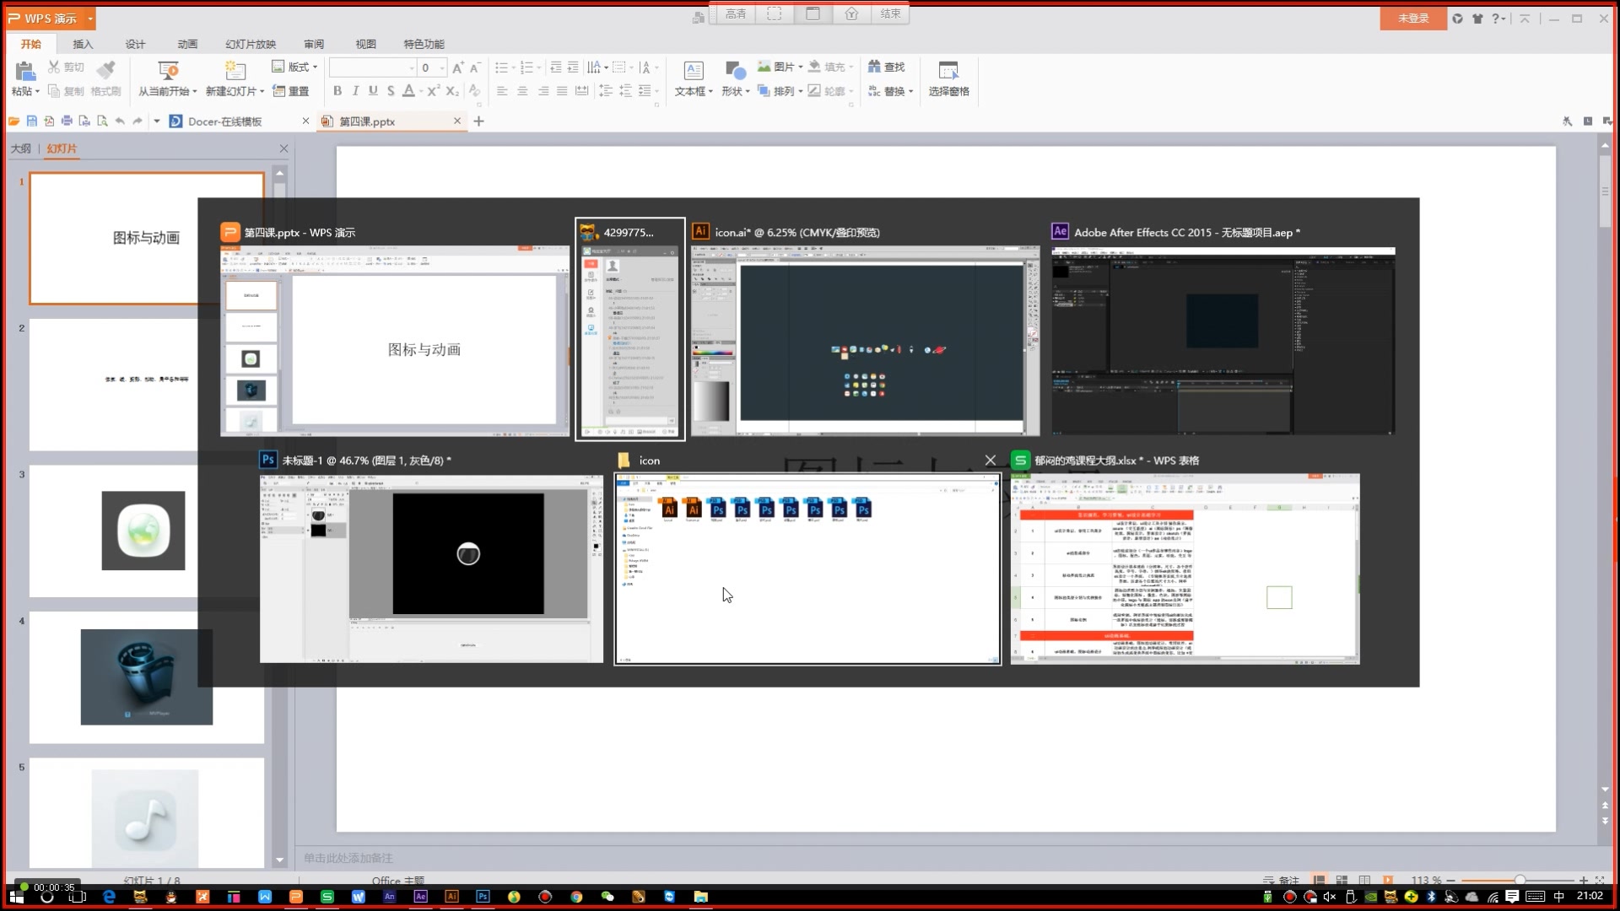
Task: Click the Paste (粘贴) icon
Action: [x=24, y=71]
